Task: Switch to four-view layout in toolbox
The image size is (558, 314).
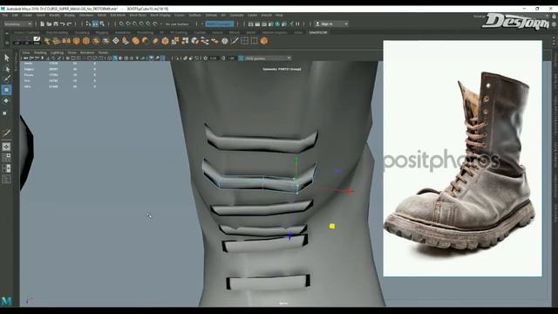Action: click(x=6, y=157)
